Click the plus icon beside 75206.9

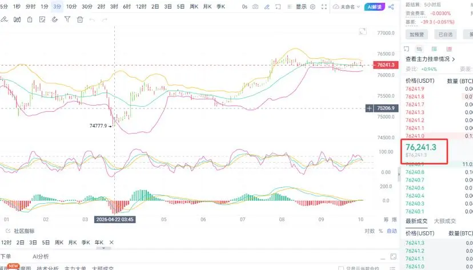(x=369, y=108)
